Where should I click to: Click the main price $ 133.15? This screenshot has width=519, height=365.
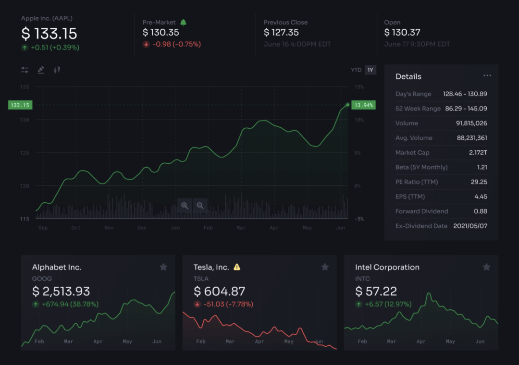(49, 34)
